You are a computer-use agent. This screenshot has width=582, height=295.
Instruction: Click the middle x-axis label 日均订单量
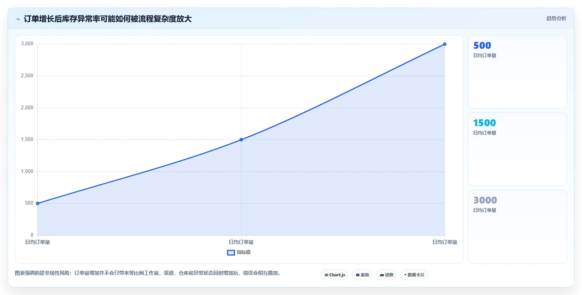tap(241, 242)
